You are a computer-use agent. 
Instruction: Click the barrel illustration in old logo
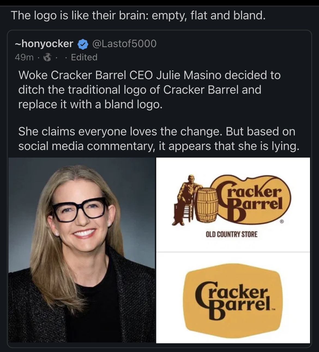(207, 205)
